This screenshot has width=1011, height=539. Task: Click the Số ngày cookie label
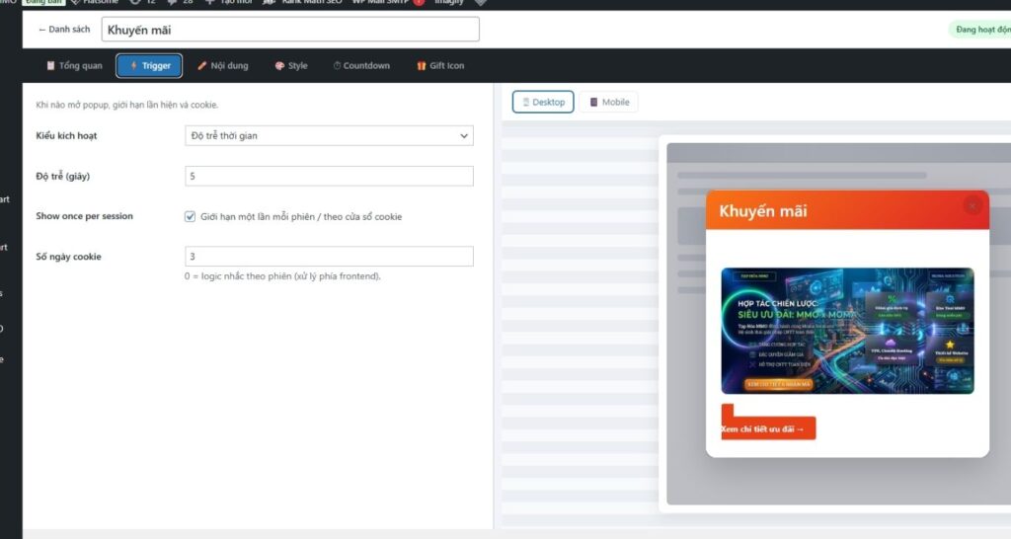click(68, 257)
